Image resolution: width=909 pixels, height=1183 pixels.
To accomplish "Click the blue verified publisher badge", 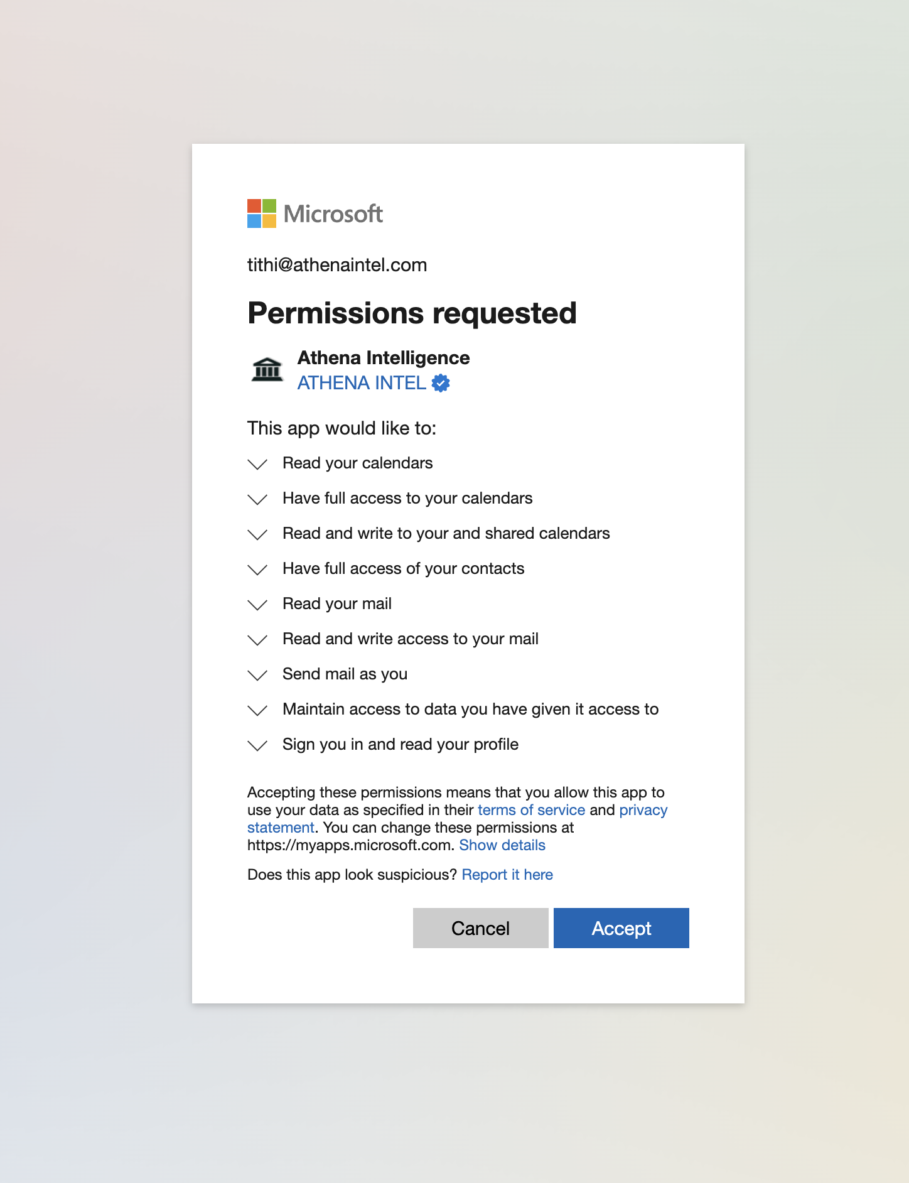I will (441, 383).
